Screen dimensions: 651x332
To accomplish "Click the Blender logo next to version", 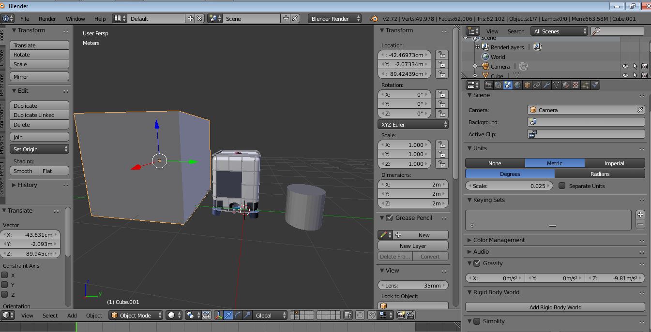I will (x=374, y=18).
